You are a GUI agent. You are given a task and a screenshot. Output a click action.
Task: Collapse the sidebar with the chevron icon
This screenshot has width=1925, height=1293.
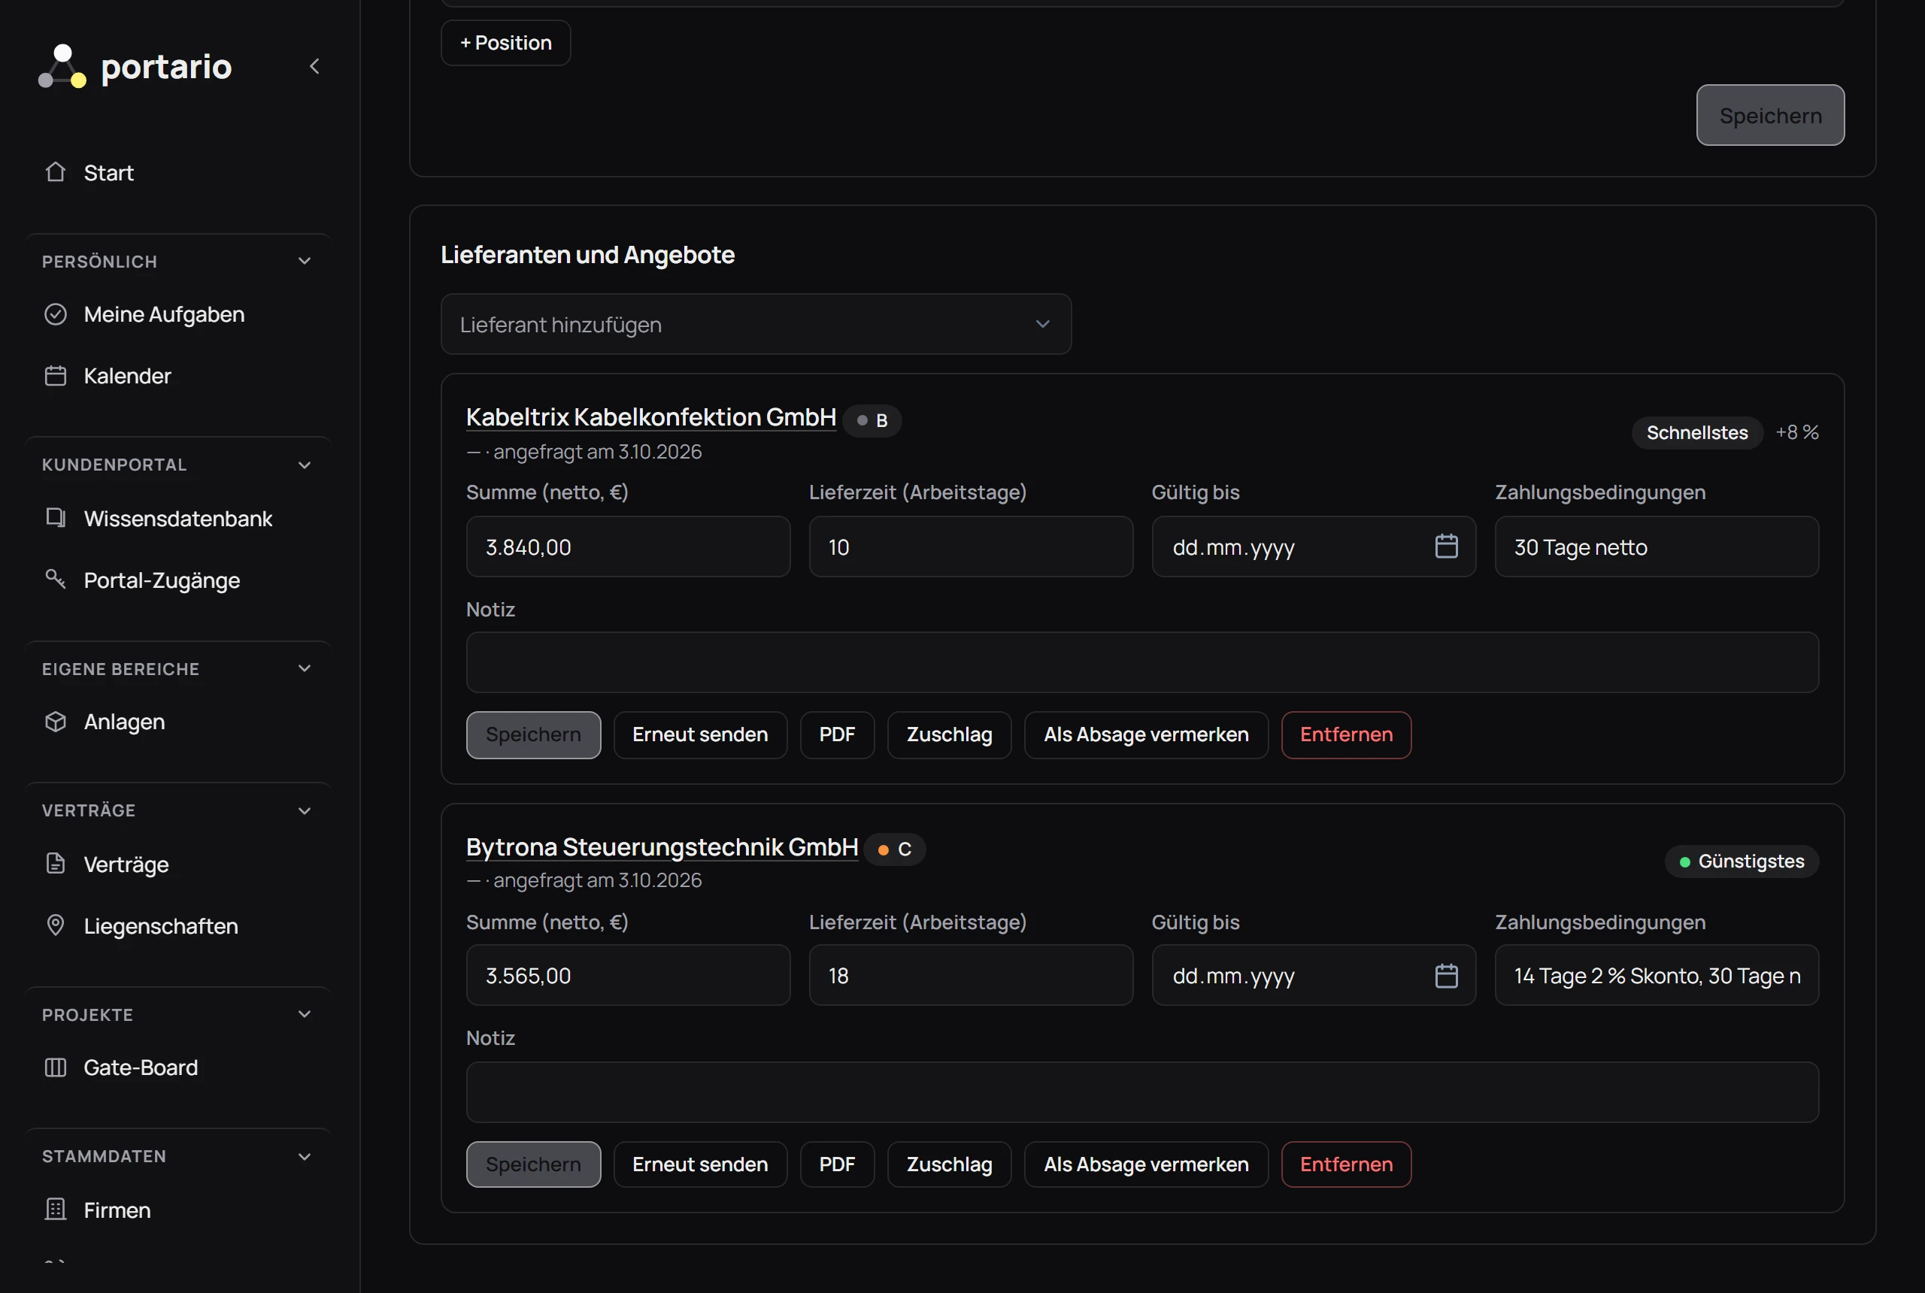click(x=314, y=67)
